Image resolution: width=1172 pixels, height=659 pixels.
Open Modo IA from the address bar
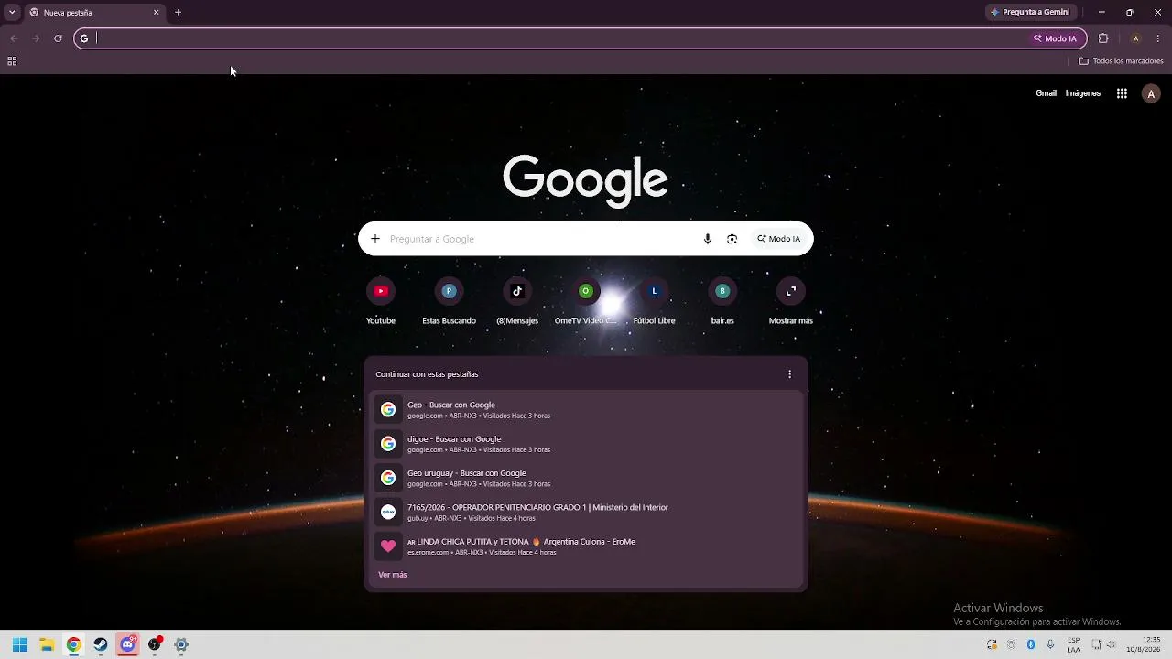click(1056, 38)
